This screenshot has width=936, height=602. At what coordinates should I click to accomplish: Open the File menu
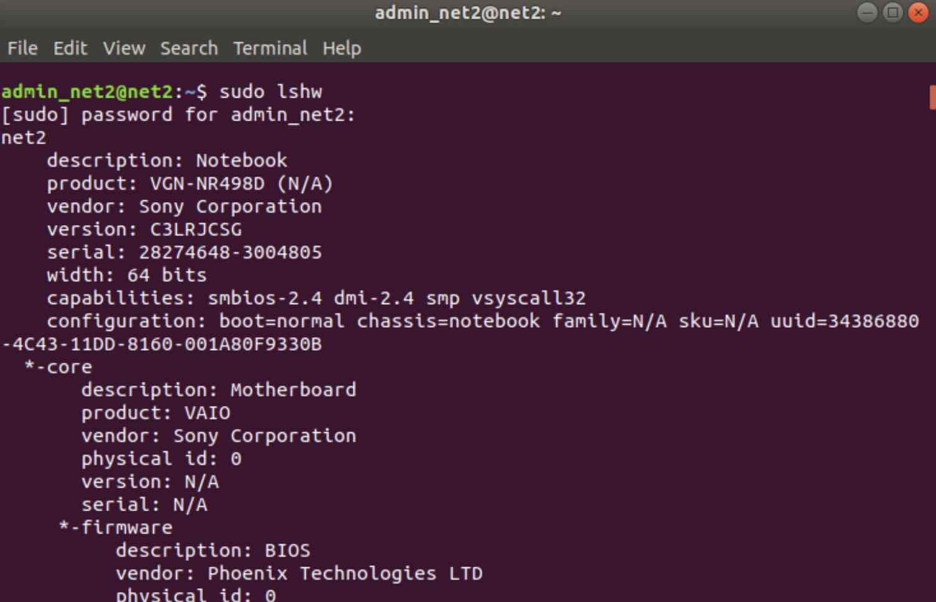22,48
